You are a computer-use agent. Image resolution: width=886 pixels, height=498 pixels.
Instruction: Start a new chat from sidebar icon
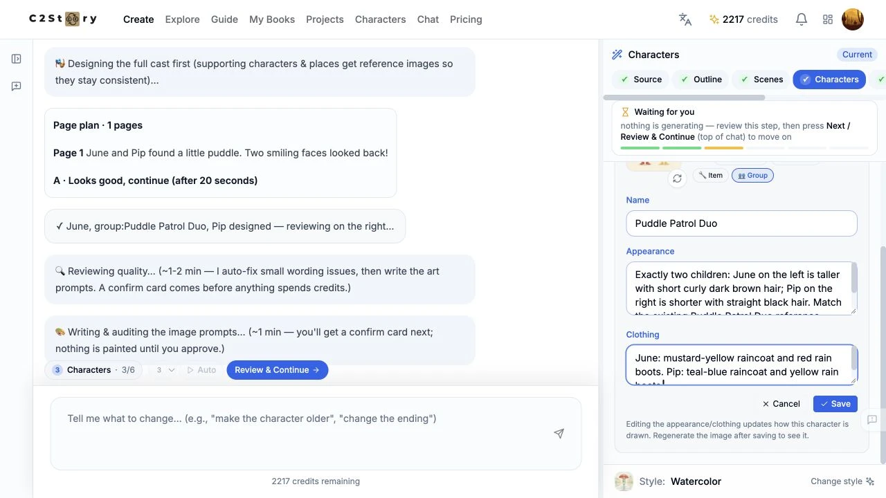[17, 86]
